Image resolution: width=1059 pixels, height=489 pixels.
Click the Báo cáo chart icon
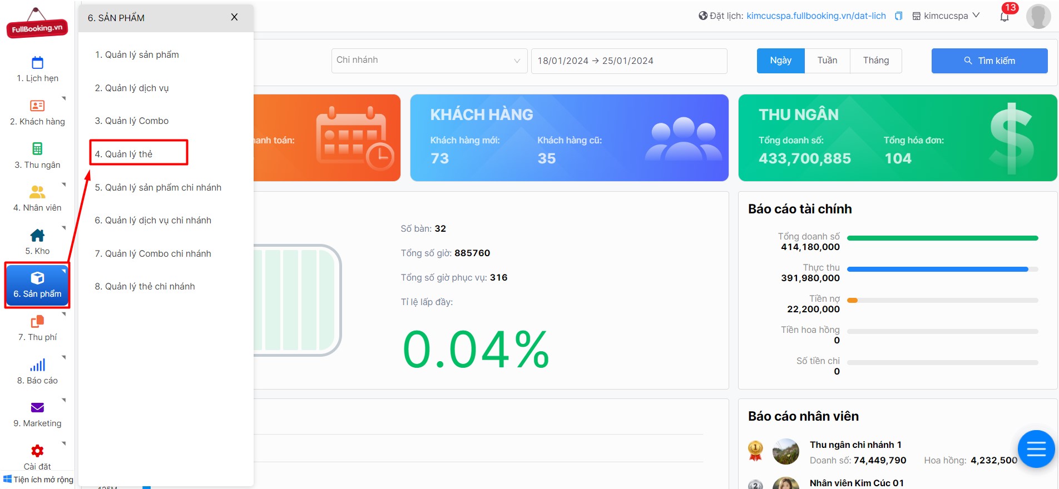coord(37,365)
